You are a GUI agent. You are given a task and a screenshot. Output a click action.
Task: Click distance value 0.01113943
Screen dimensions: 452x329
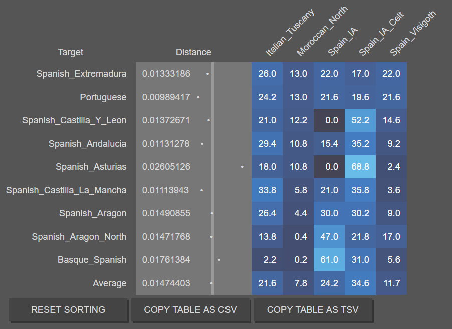tap(165, 190)
